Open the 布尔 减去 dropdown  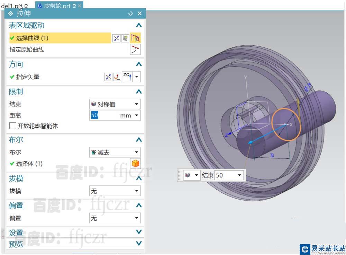(x=115, y=152)
